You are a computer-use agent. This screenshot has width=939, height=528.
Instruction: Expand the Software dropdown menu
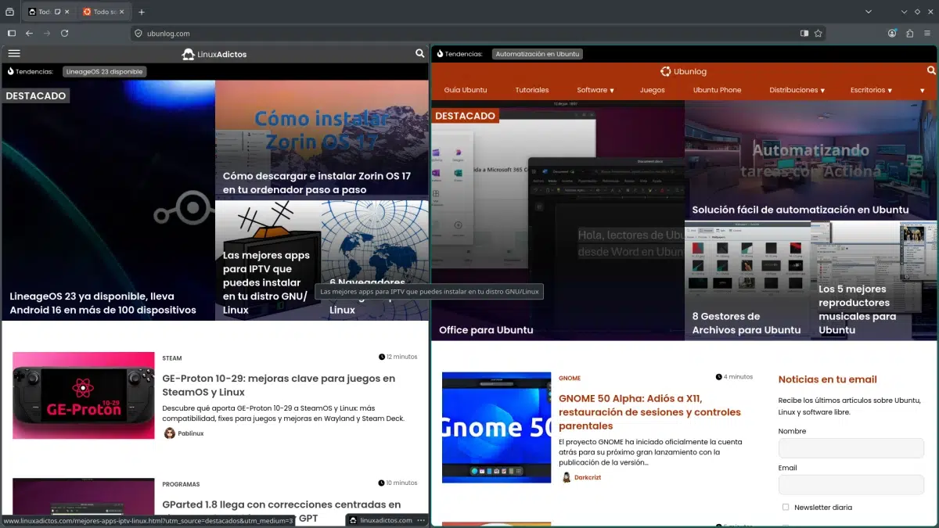coord(595,90)
